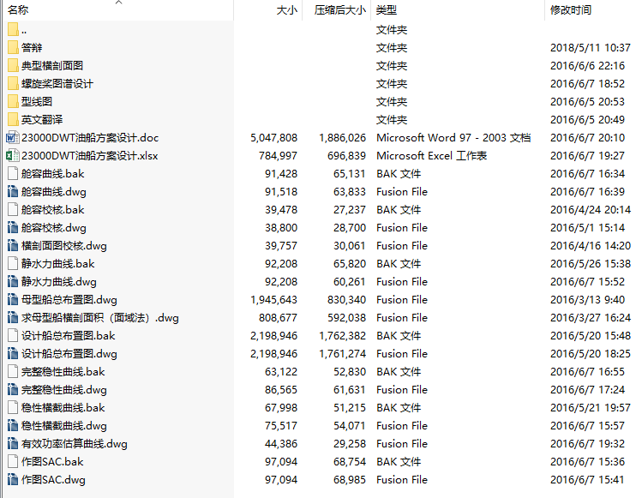Viewport: 642px width, 498px height.
Task: Click the date 2018/5/11 10:37
Action: (x=591, y=48)
